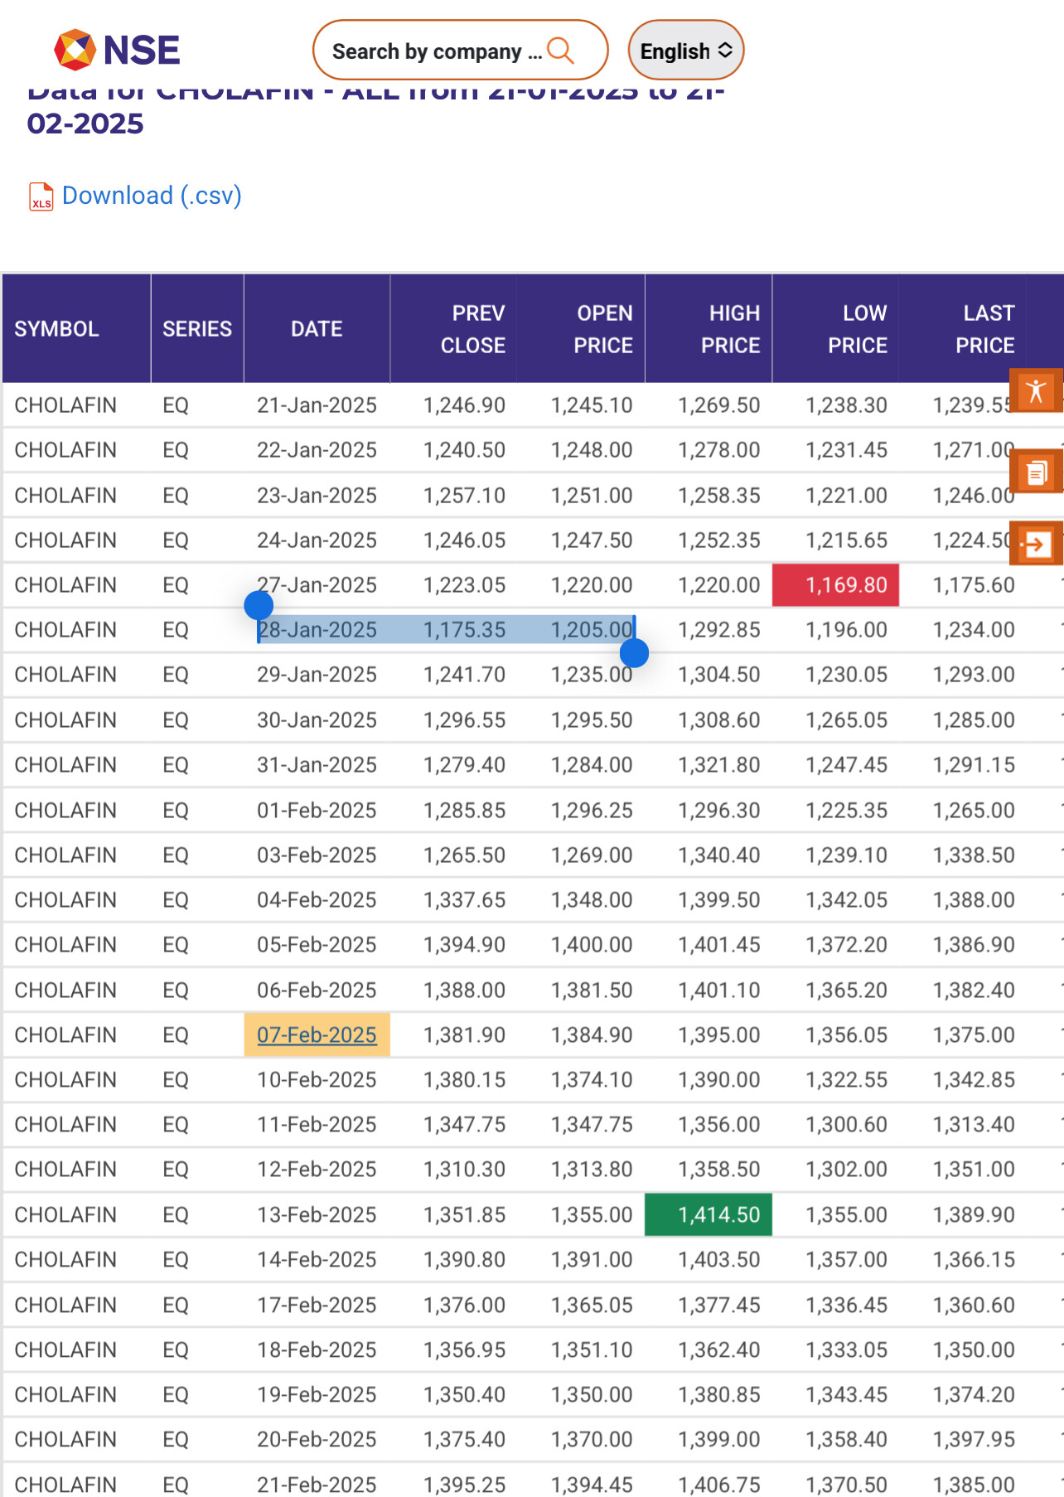
Task: Click the 22-Jan-2025 date cell
Action: pos(317,450)
